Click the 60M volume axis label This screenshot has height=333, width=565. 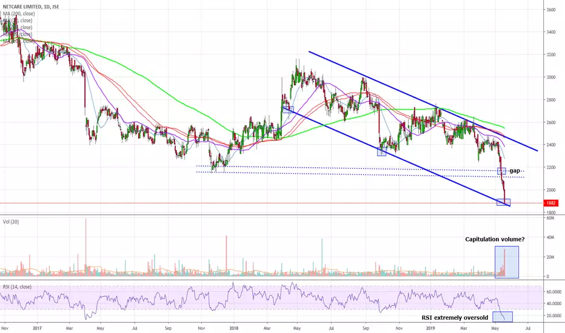(550, 218)
